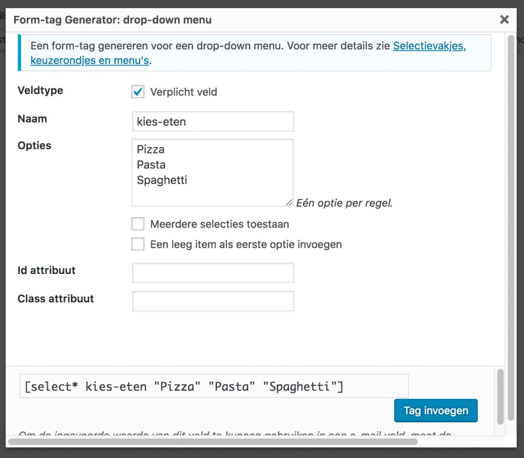Click the Form-tag Generator dialog title
Viewport: 524px width, 458px height.
pyautogui.click(x=113, y=20)
